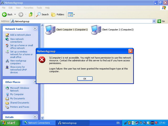Click the UPnP devices icon

click(7, 67)
